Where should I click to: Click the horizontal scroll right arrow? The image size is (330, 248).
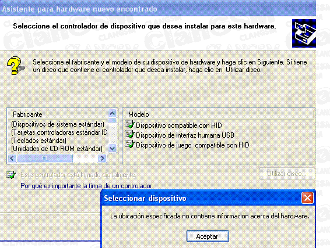tap(102, 159)
